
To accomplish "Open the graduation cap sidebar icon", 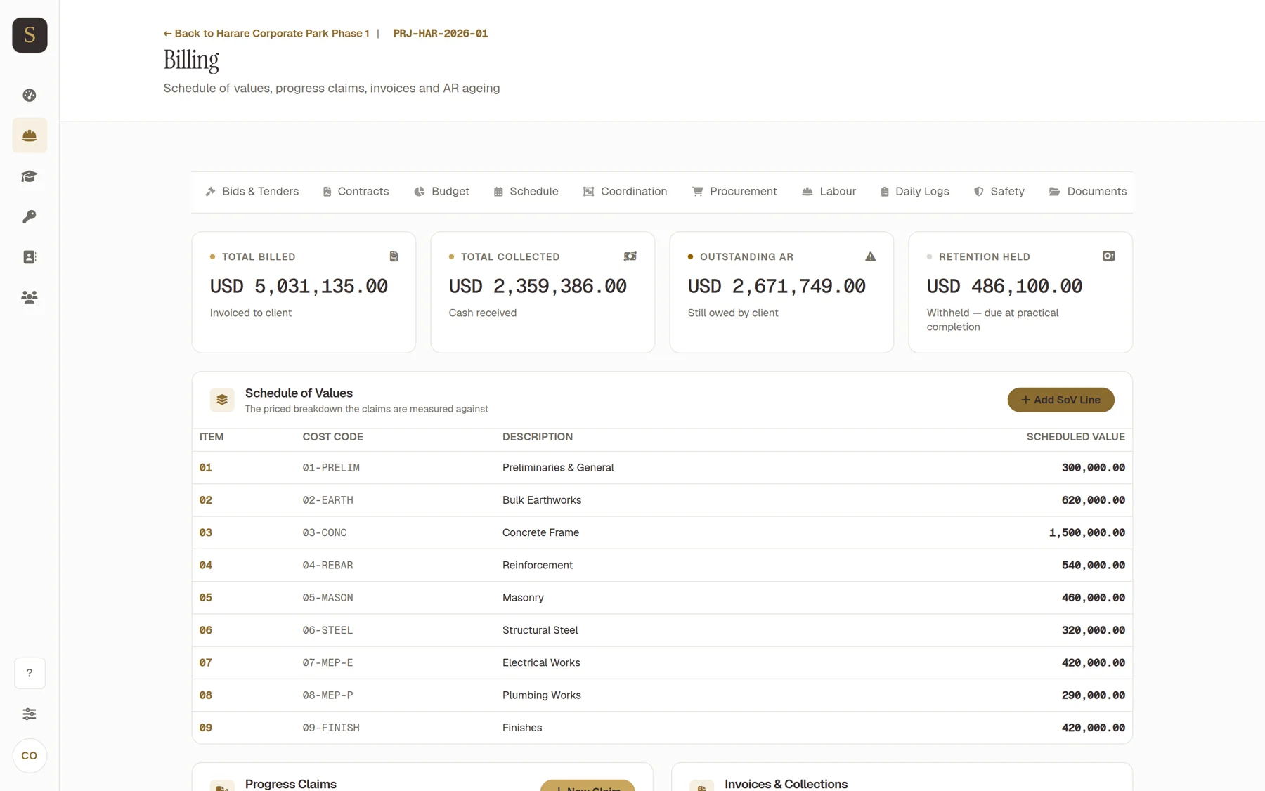I will pyautogui.click(x=30, y=176).
